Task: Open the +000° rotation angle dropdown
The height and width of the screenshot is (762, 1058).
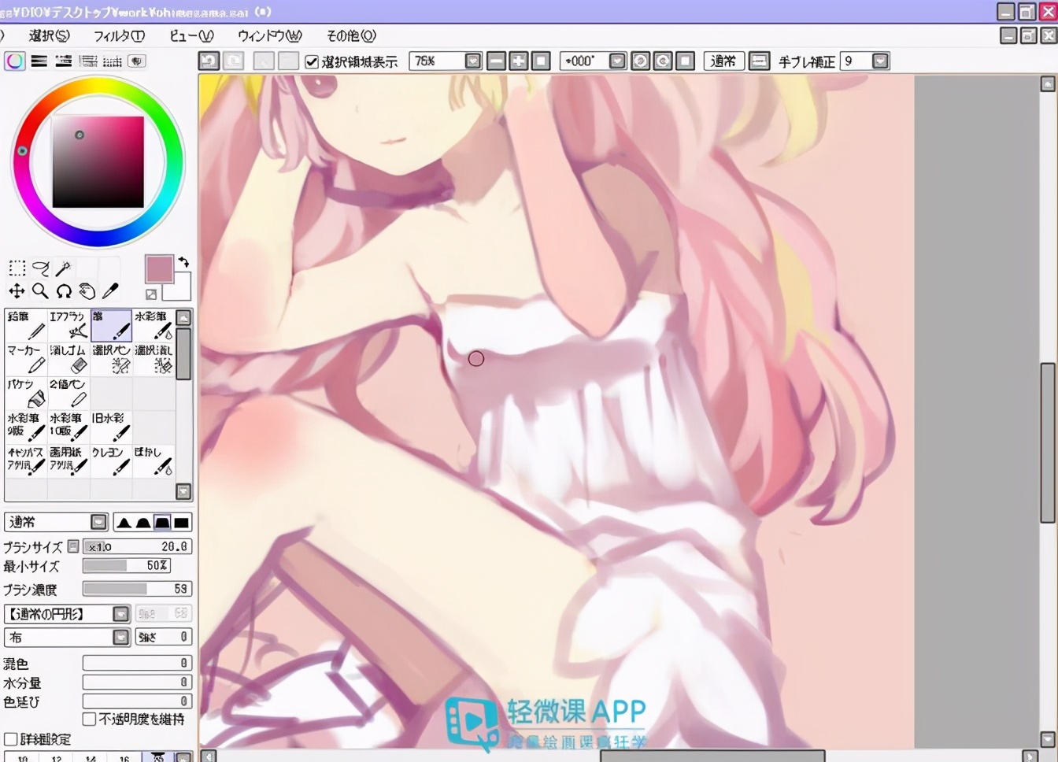Action: click(x=618, y=61)
